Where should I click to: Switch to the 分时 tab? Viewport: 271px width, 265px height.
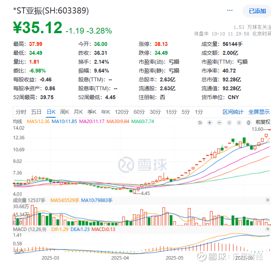[21, 112]
